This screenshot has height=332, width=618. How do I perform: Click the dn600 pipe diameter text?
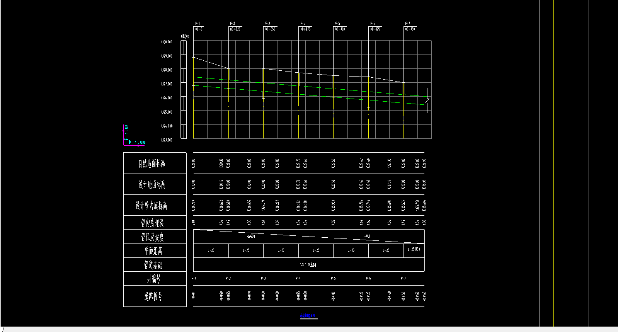click(x=251, y=236)
